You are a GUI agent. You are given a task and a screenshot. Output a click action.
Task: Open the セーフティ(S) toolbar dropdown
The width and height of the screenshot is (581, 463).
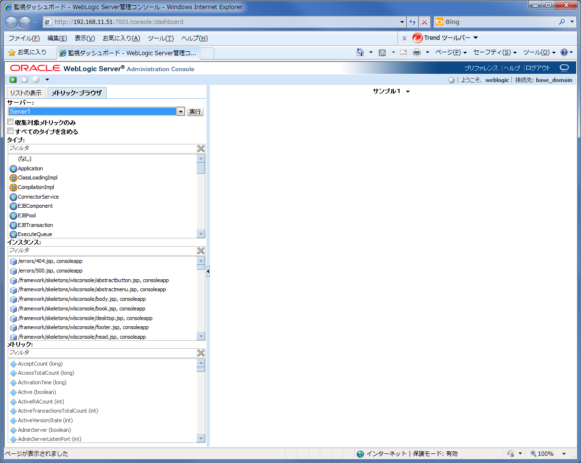coord(495,52)
